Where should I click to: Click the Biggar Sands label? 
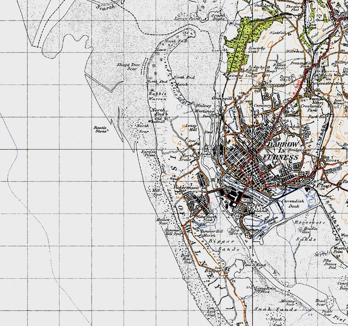coord(224,245)
